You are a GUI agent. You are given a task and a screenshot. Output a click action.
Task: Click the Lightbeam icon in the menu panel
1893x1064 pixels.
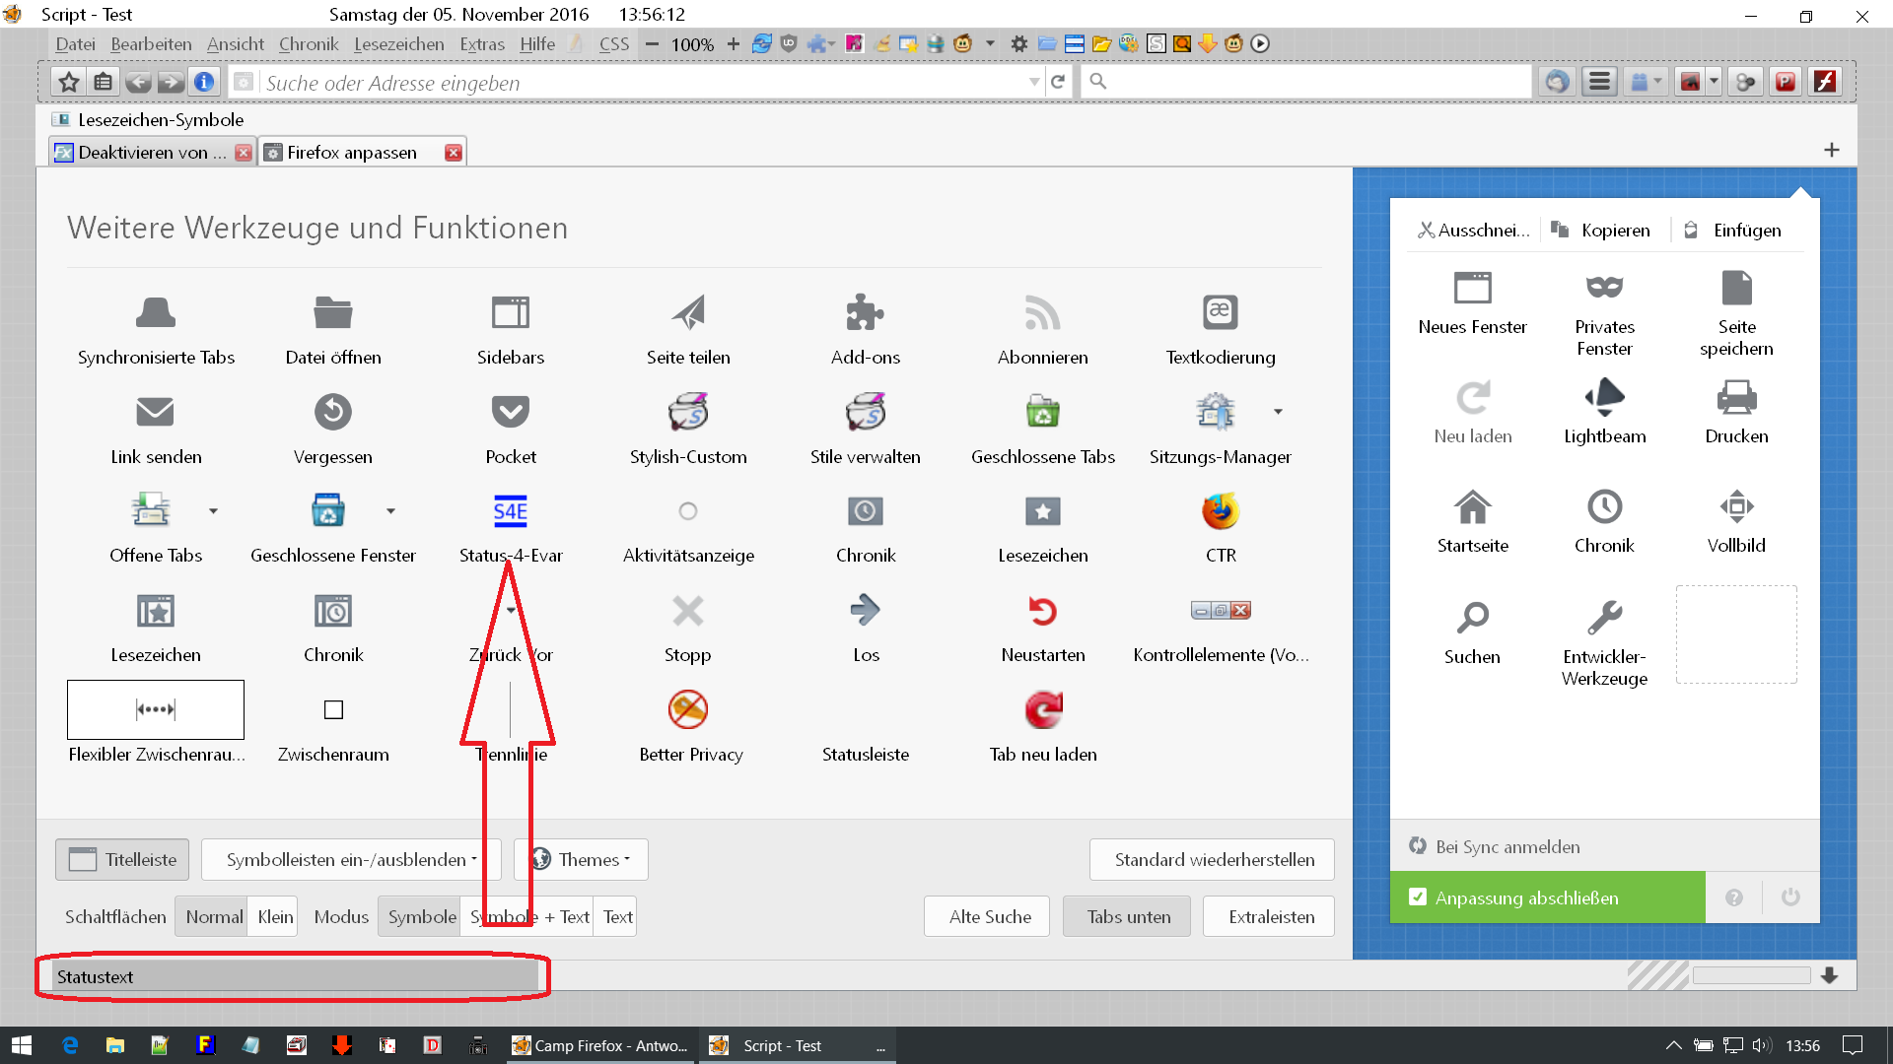(1604, 398)
